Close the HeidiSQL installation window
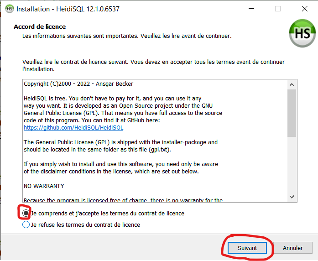Image resolution: width=318 pixels, height=261 pixels. click(304, 9)
